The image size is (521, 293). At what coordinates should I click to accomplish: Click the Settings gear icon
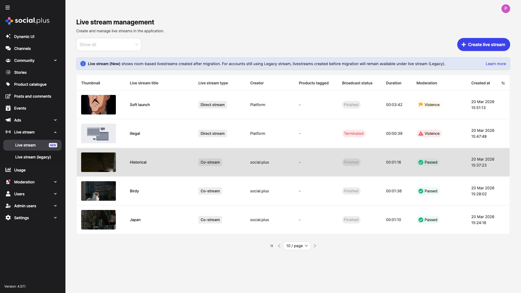(x=8, y=218)
